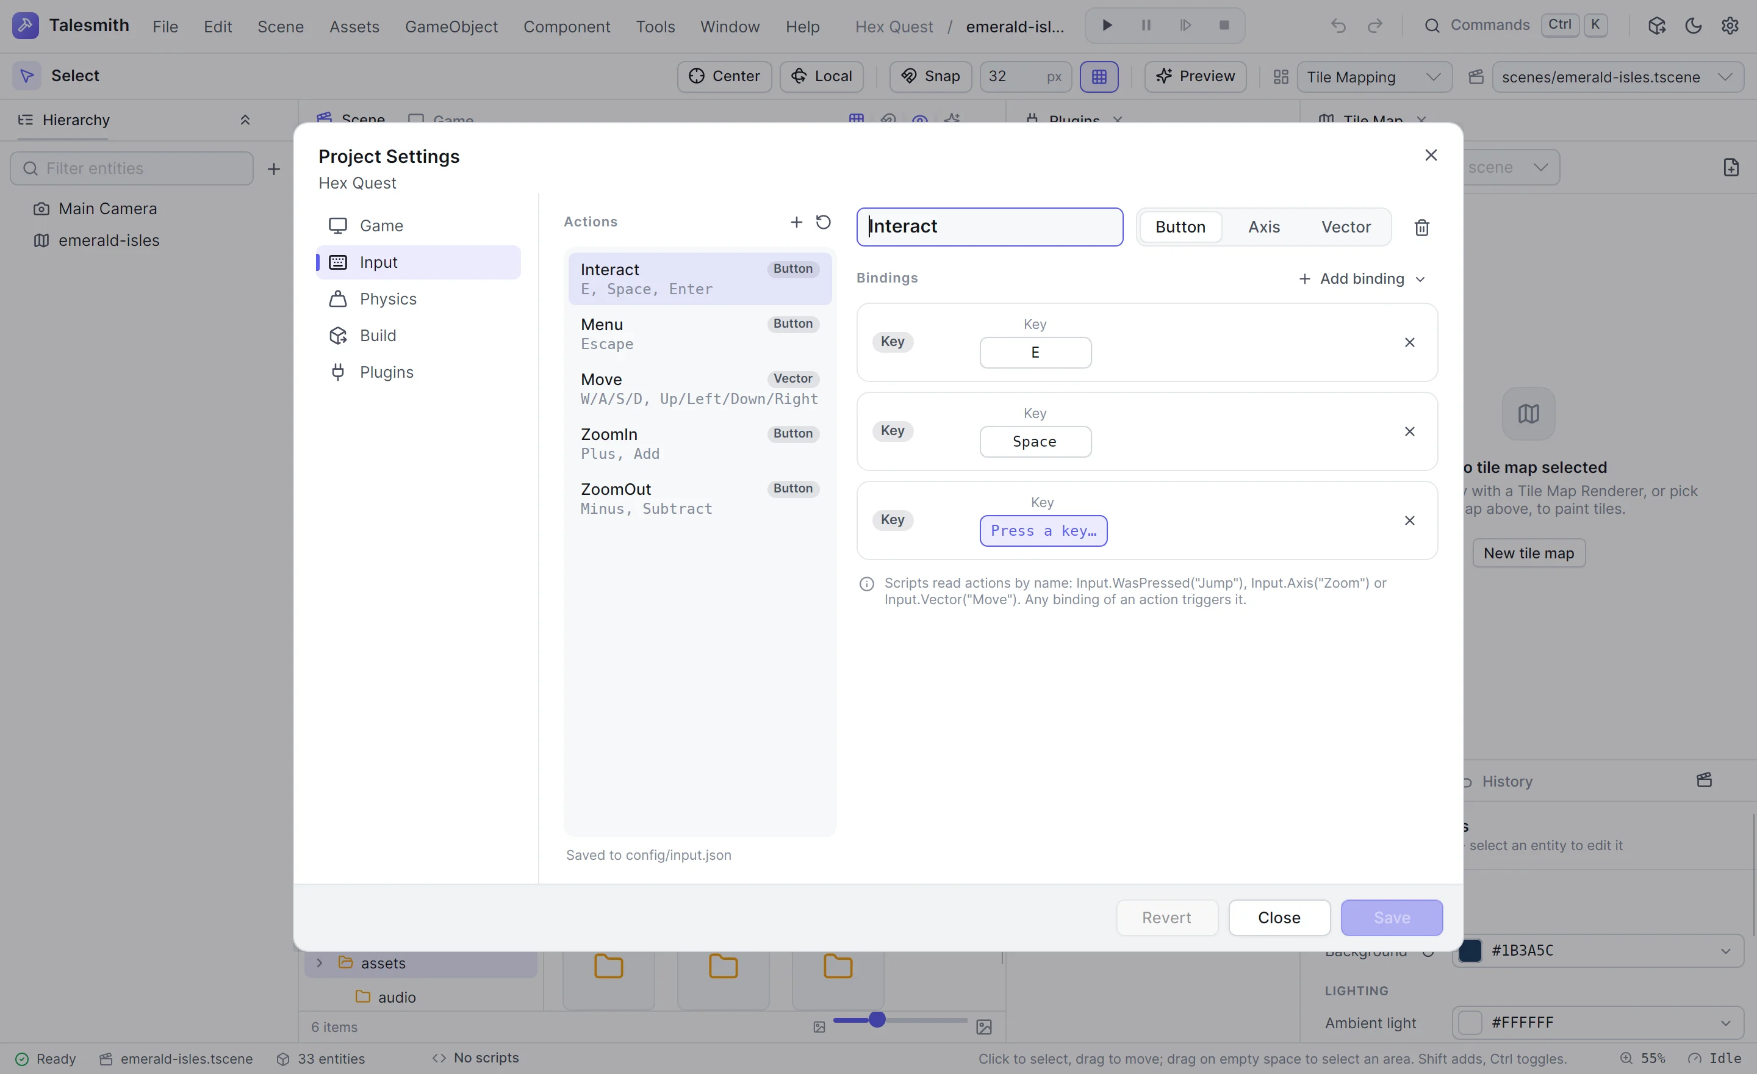This screenshot has width=1757, height=1074.
Task: Select the Axis action type
Action: 1264,227
